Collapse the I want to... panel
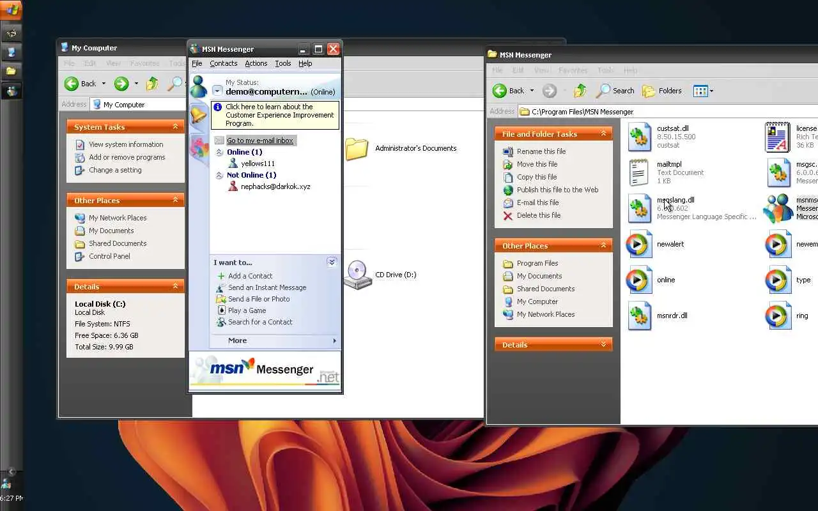Image resolution: width=818 pixels, height=511 pixels. (x=332, y=263)
